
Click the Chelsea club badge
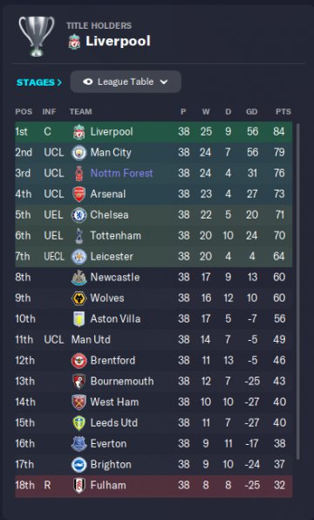click(78, 215)
